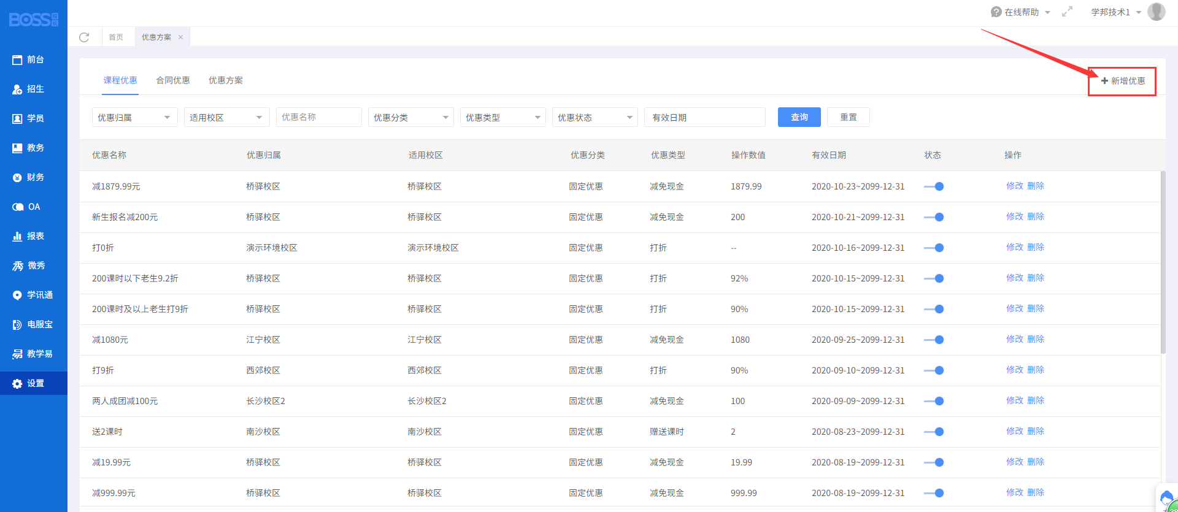Click the 新增优惠 button
The width and height of the screenshot is (1178, 512).
pyautogui.click(x=1123, y=81)
